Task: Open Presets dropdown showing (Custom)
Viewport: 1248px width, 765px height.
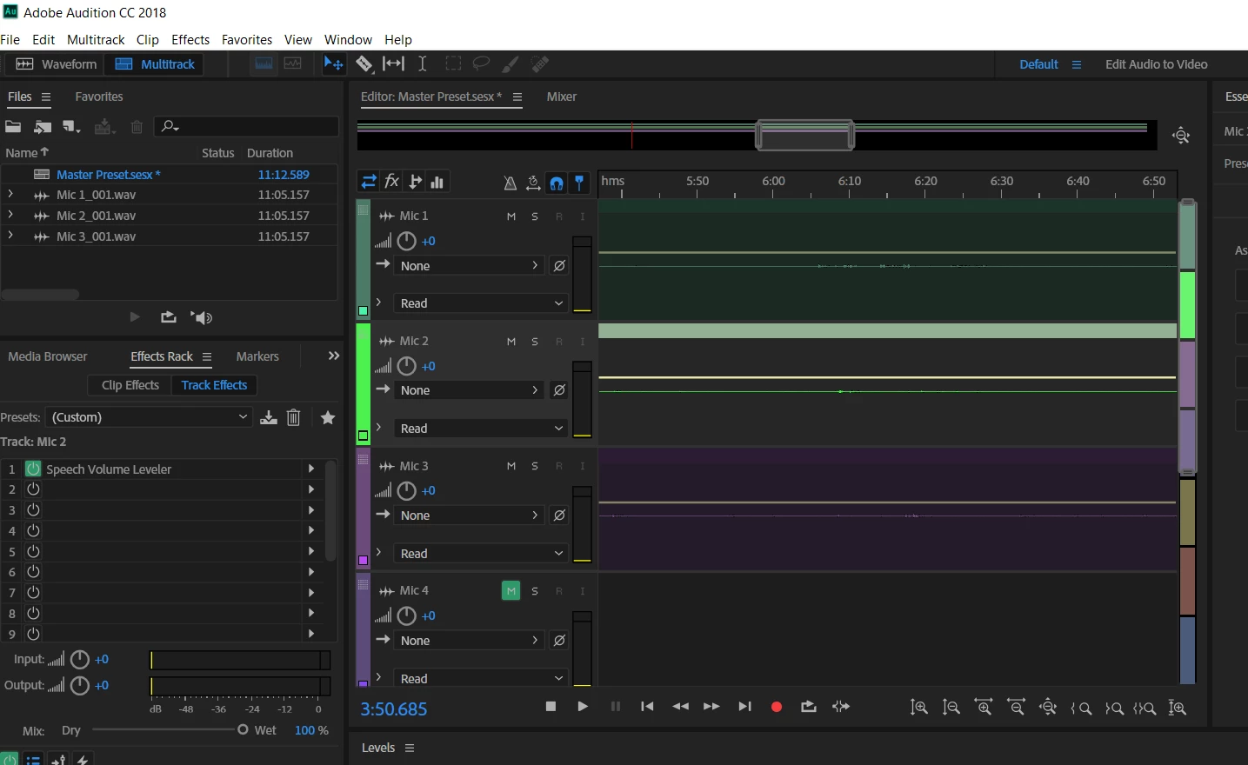Action: (x=149, y=417)
